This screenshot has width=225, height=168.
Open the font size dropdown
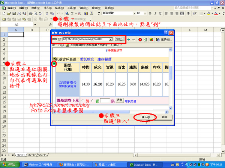click(145, 13)
